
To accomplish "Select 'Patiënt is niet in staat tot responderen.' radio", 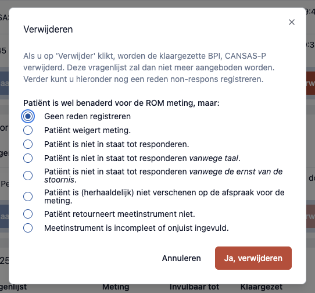I will tap(28, 144).
